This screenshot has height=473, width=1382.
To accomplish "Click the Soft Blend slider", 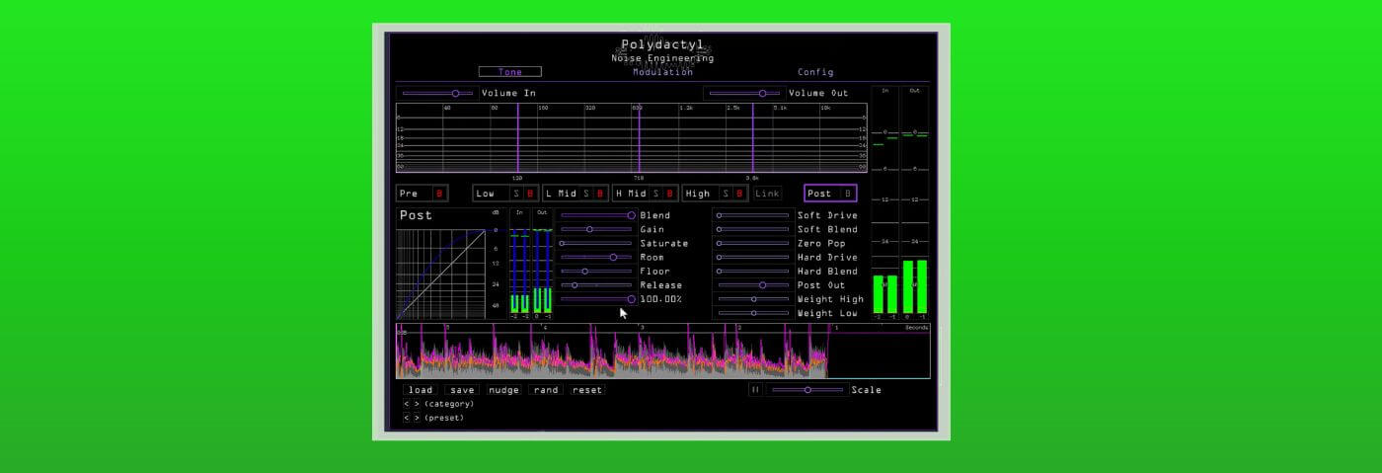I will pos(753,229).
